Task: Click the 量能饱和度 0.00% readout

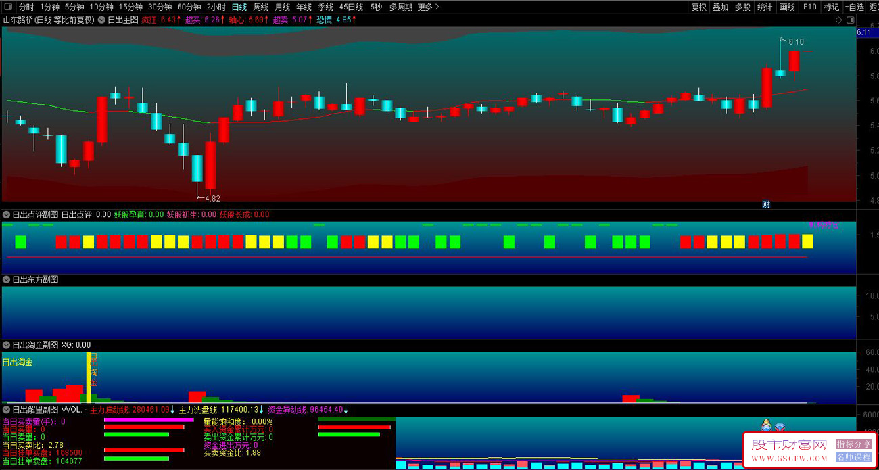Action: click(x=238, y=421)
